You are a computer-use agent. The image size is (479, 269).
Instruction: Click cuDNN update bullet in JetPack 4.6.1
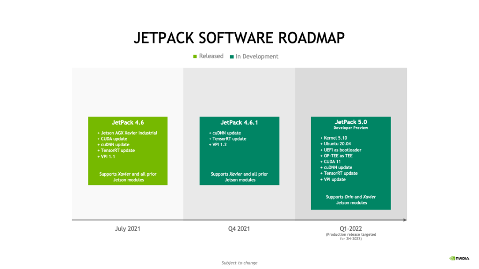pyautogui.click(x=225, y=133)
